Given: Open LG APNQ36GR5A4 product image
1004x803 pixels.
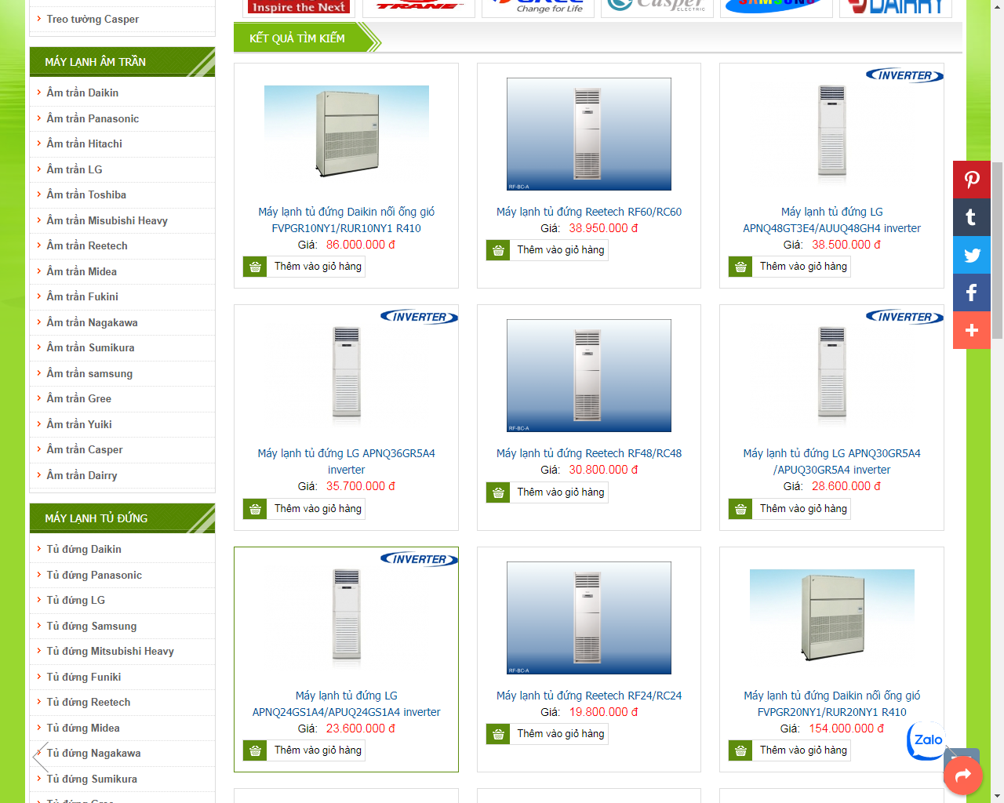Looking at the screenshot, I should click(x=347, y=375).
